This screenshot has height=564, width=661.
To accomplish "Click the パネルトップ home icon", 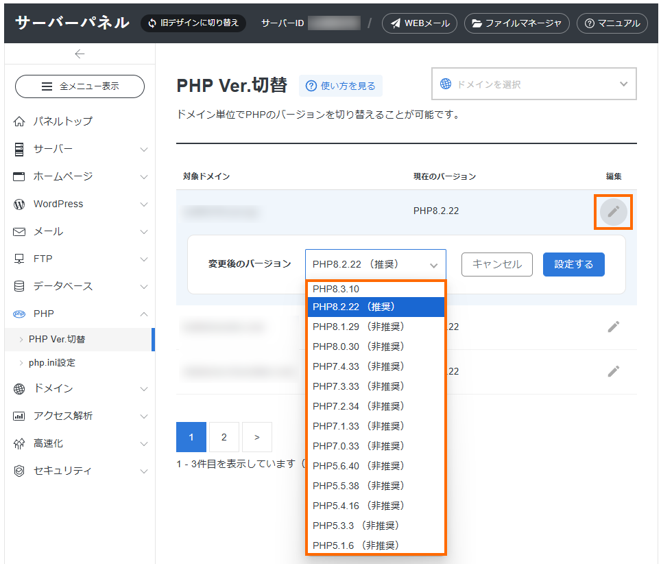I will [x=19, y=121].
